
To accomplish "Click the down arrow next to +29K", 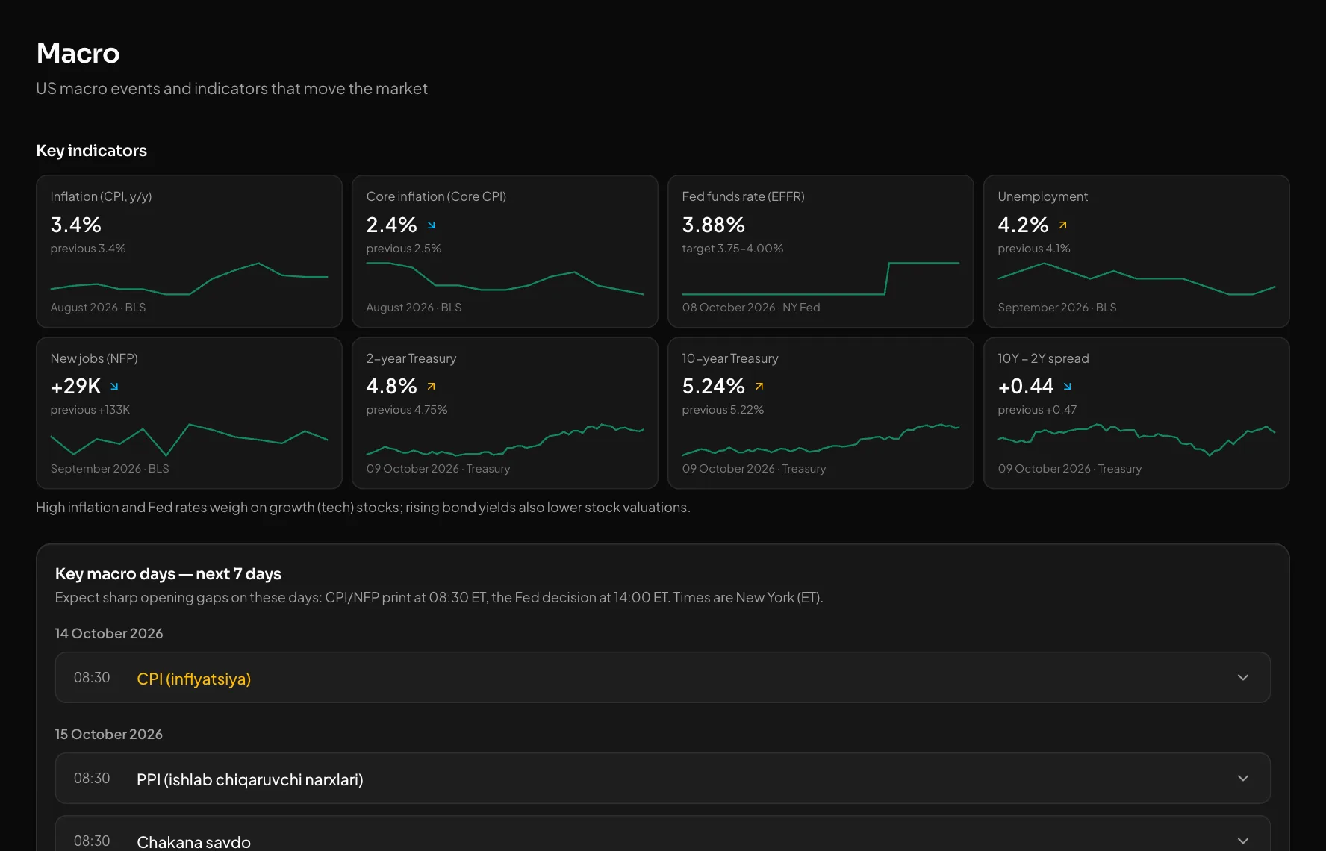I will pyautogui.click(x=114, y=386).
